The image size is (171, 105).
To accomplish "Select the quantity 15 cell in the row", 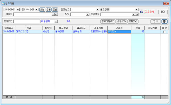I will pyautogui.click(x=138, y=32).
